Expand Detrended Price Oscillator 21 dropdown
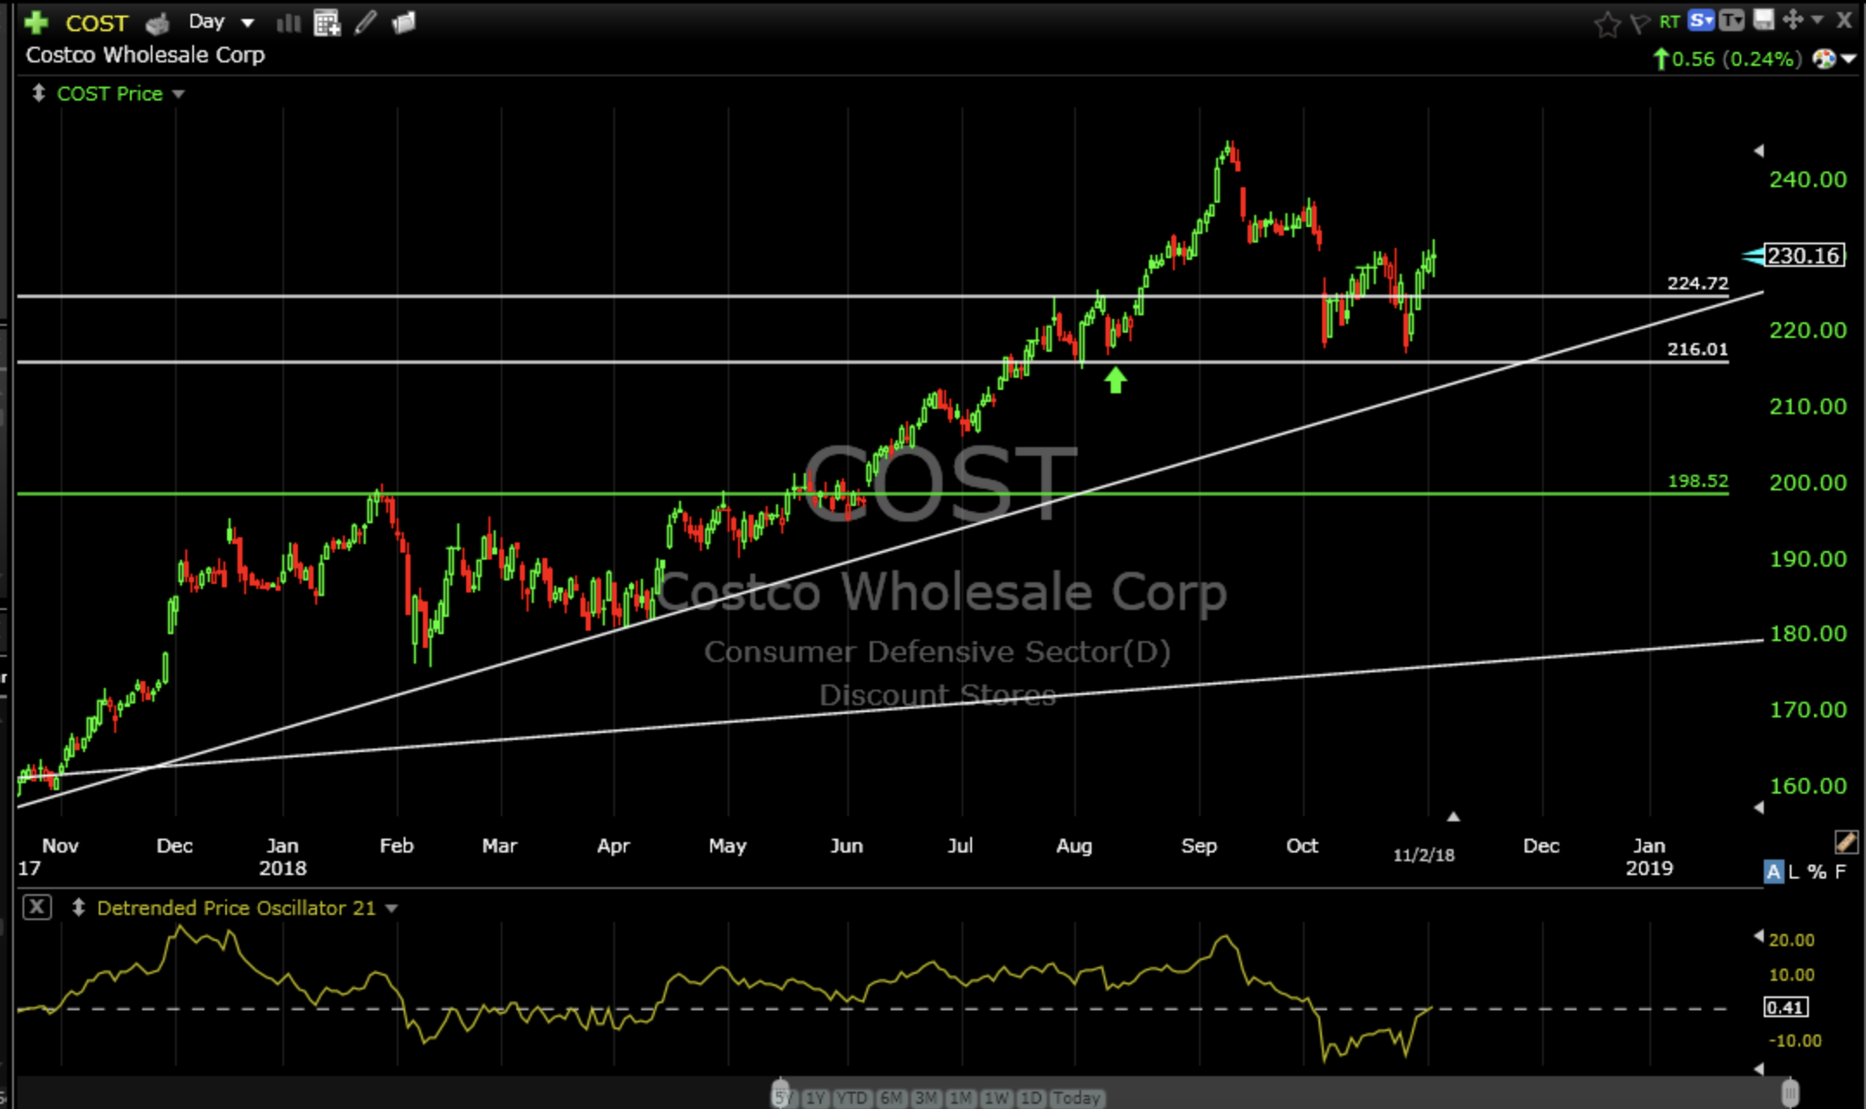This screenshot has height=1109, width=1866. [392, 908]
